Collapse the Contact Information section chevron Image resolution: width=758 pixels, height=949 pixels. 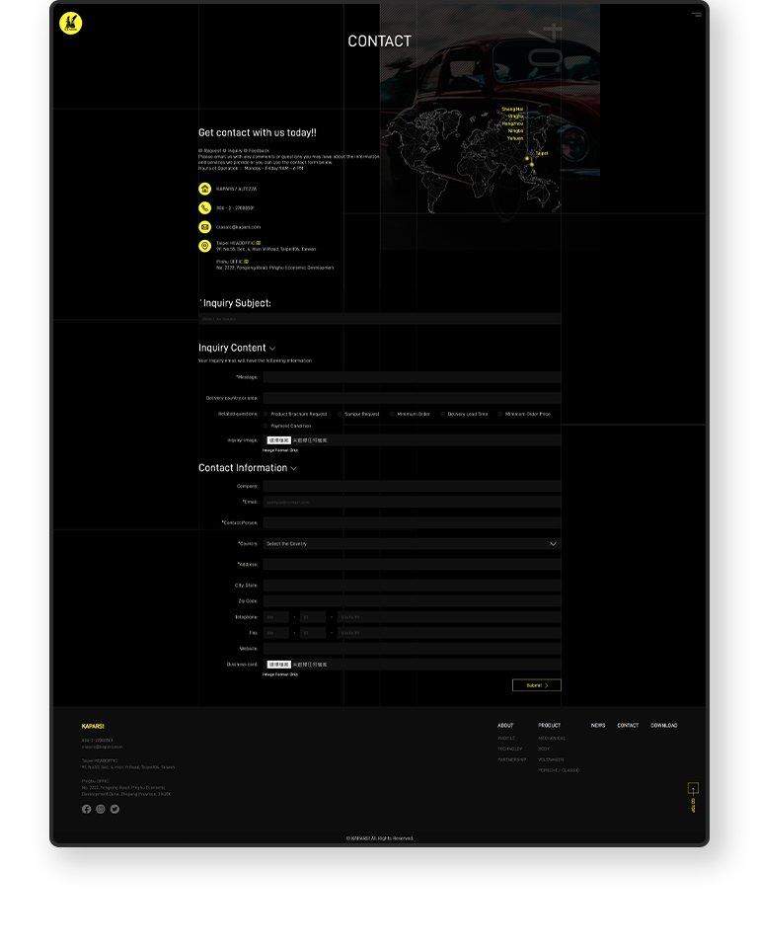point(294,468)
